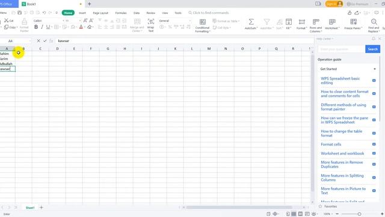
Task: Click cell containing Abdullah
Action: click(x=8, y=64)
